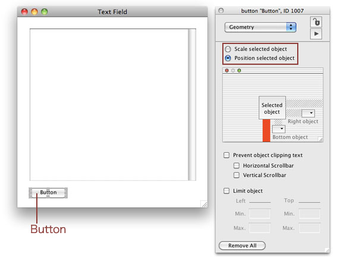Click the green zoom button of Text Field
Screen dimensions: 337x264
tap(45, 12)
